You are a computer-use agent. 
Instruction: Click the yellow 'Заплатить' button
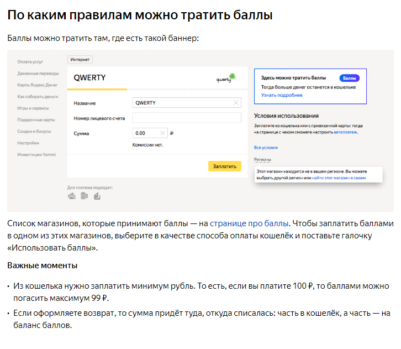tap(225, 166)
